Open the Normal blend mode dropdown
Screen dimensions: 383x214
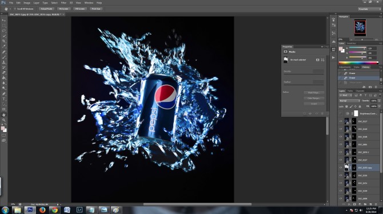pos(349,101)
